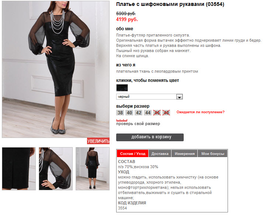Click the УВЕЛИЧИТЬ enlarge image button
Screen dimensions: 263x215
coord(98,141)
